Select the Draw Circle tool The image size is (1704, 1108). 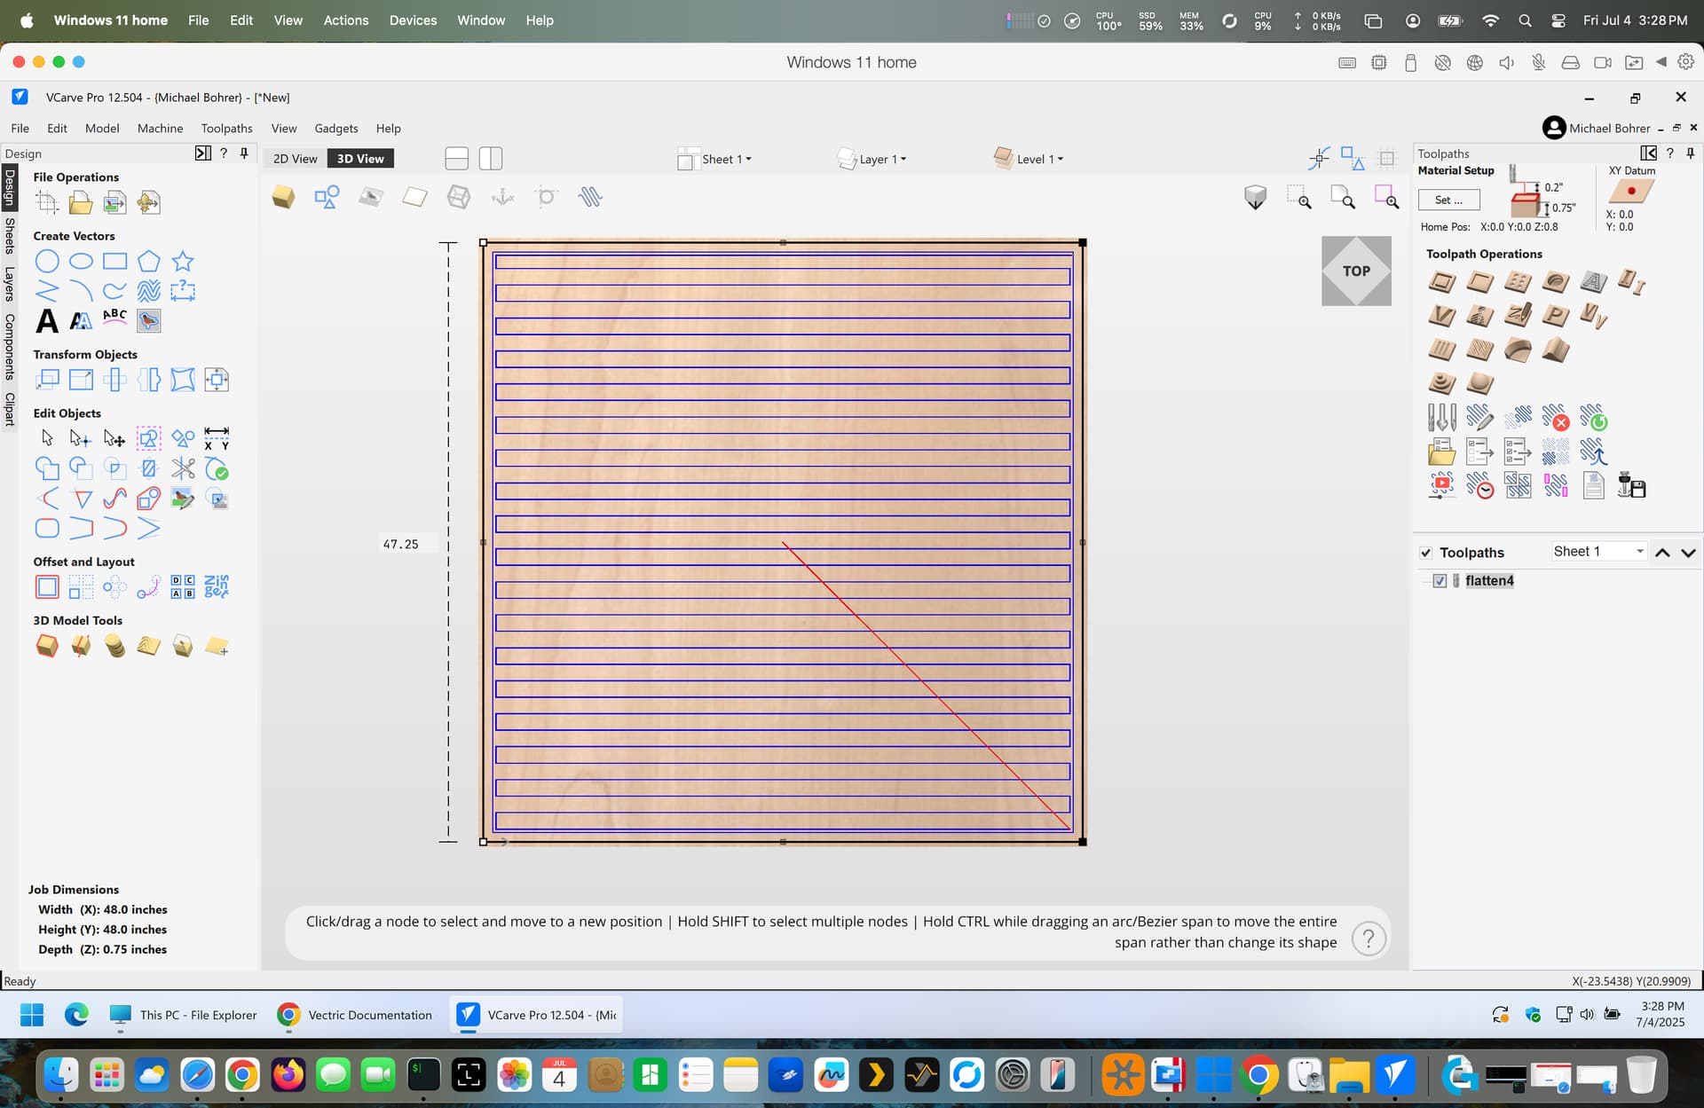click(47, 262)
